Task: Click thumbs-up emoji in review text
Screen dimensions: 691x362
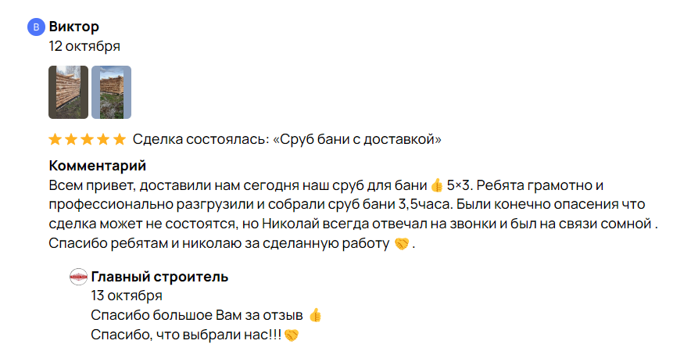Action: pyautogui.click(x=437, y=185)
